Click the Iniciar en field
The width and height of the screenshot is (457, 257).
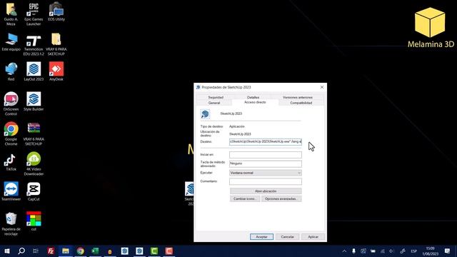coord(265,155)
